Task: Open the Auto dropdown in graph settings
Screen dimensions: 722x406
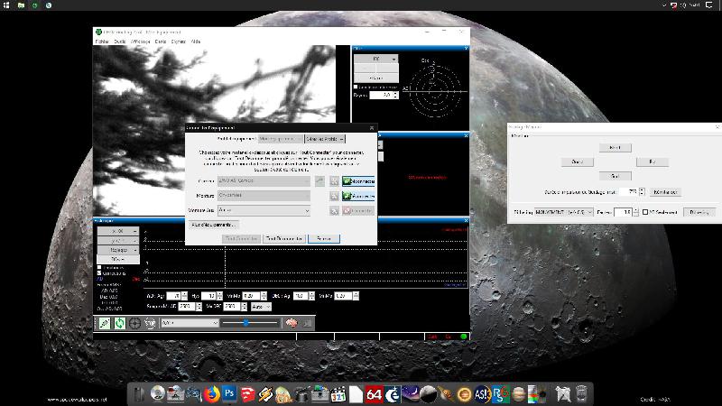Action: [x=261, y=307]
